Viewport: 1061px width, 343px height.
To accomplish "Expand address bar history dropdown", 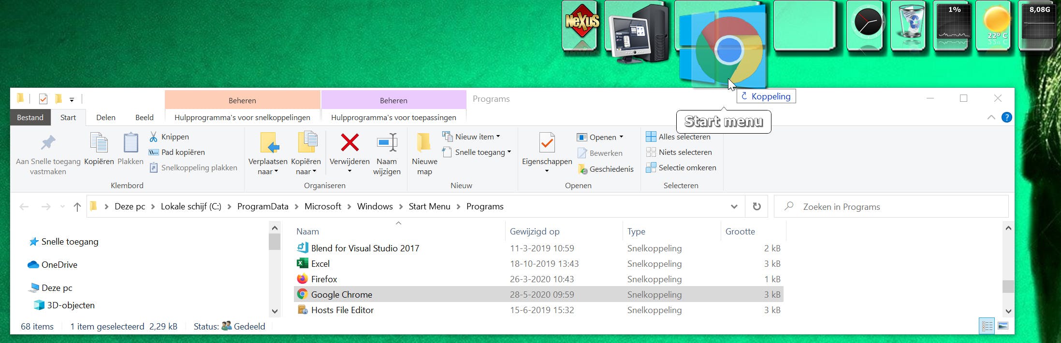I will [x=734, y=206].
